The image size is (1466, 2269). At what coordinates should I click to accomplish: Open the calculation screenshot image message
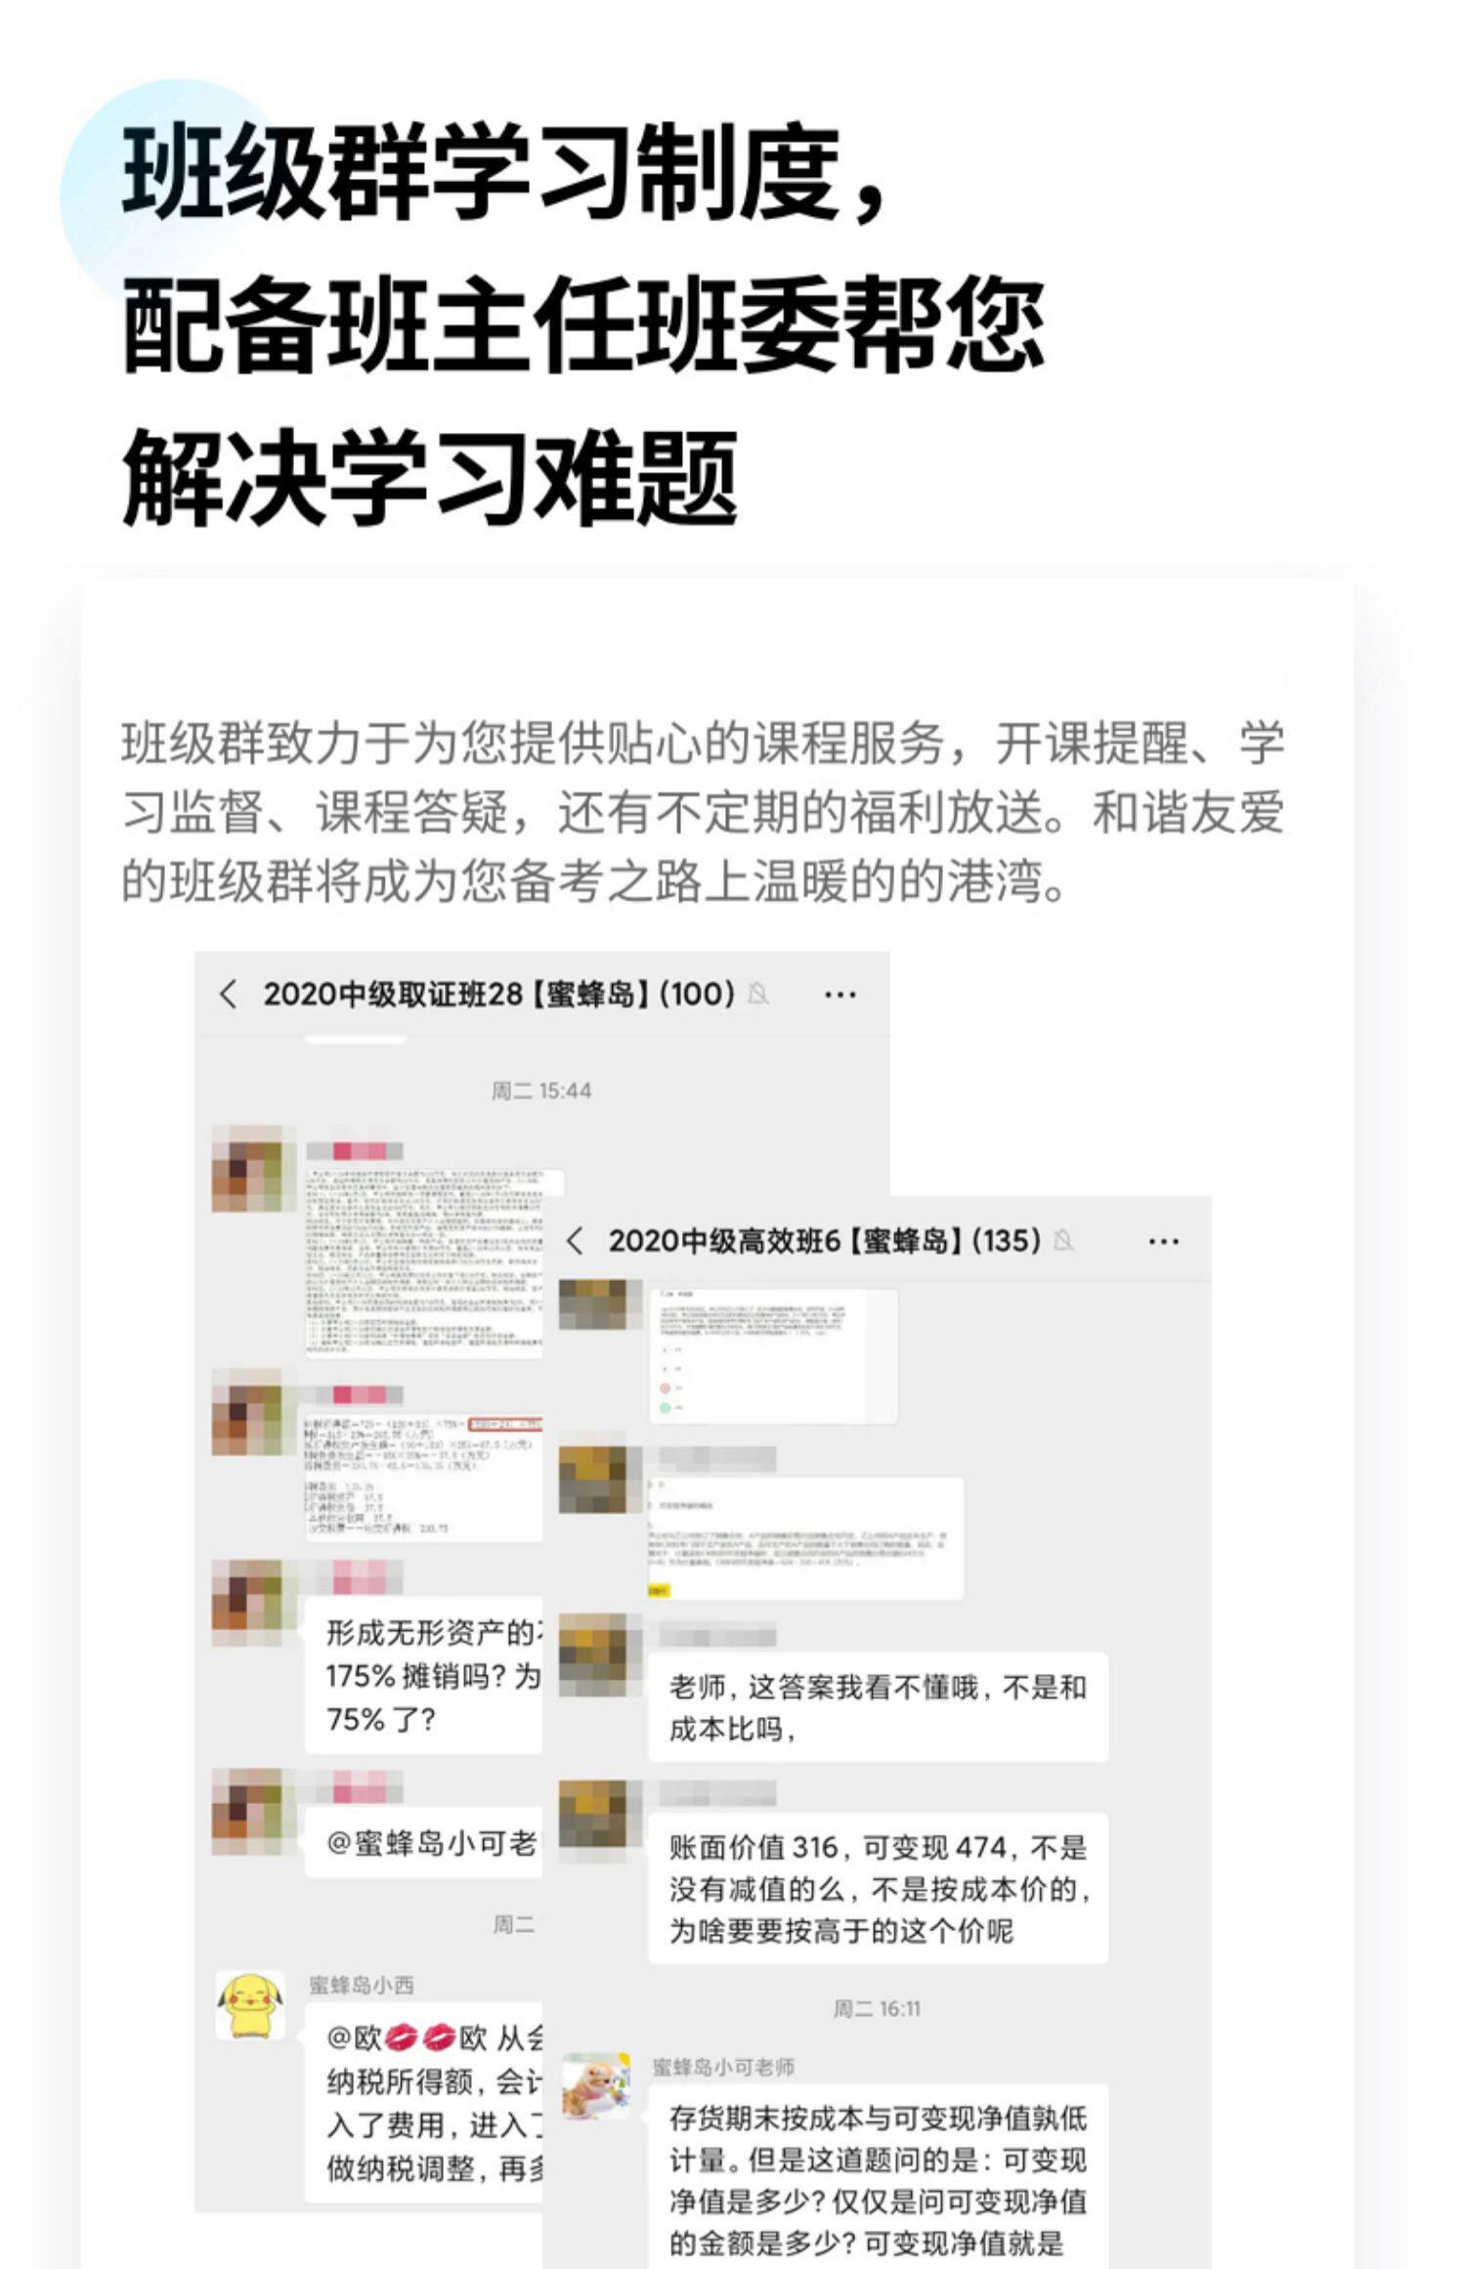(424, 1476)
